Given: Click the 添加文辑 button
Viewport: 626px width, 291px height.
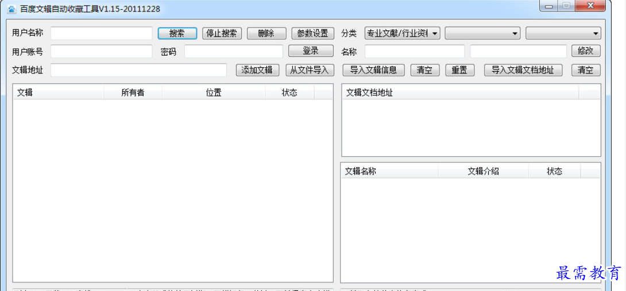Looking at the screenshot, I should pyautogui.click(x=257, y=70).
